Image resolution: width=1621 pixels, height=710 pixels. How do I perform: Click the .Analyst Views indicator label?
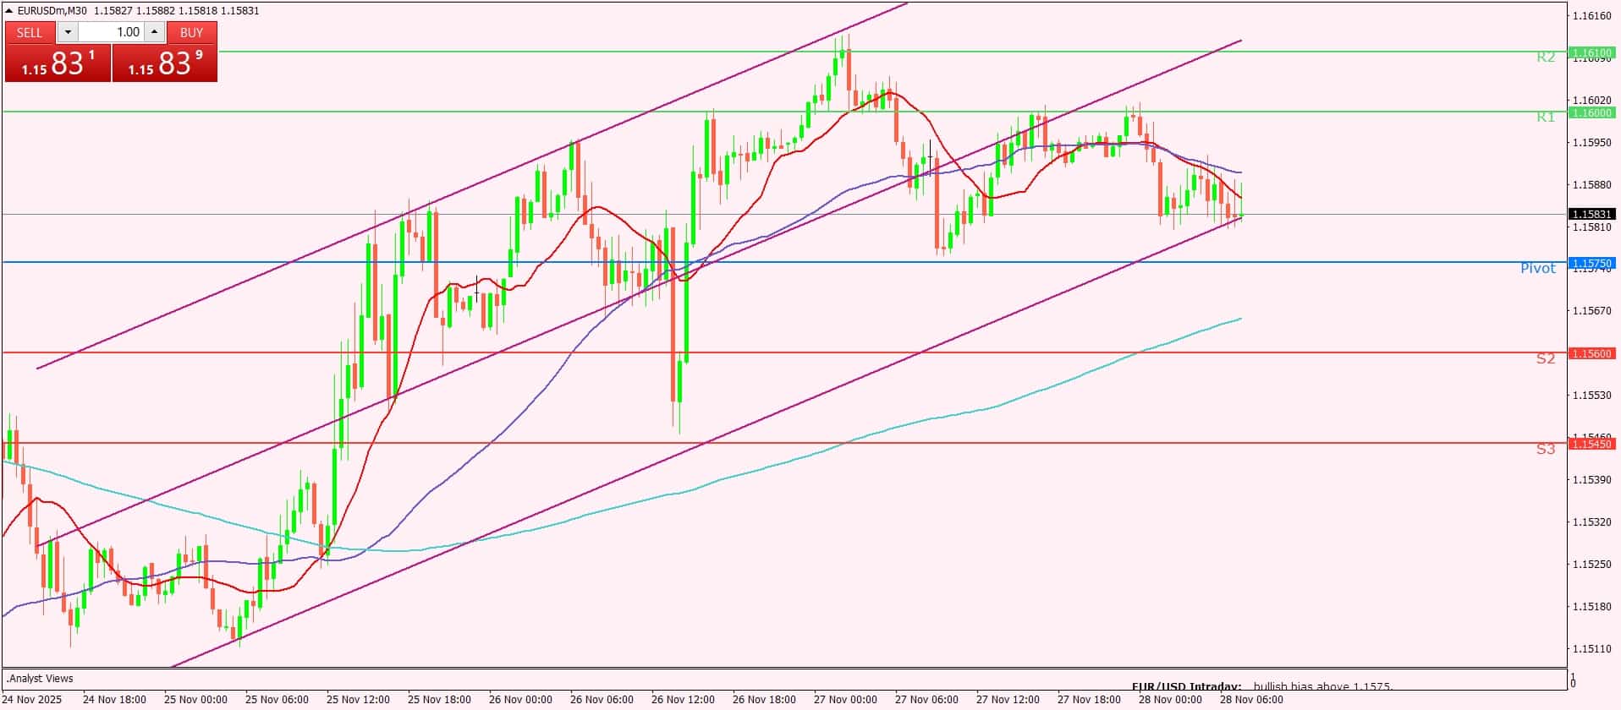pos(40,679)
